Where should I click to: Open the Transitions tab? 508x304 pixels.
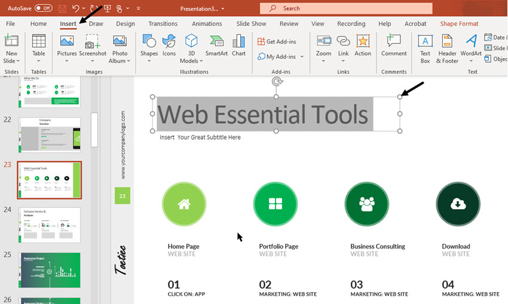(x=163, y=24)
